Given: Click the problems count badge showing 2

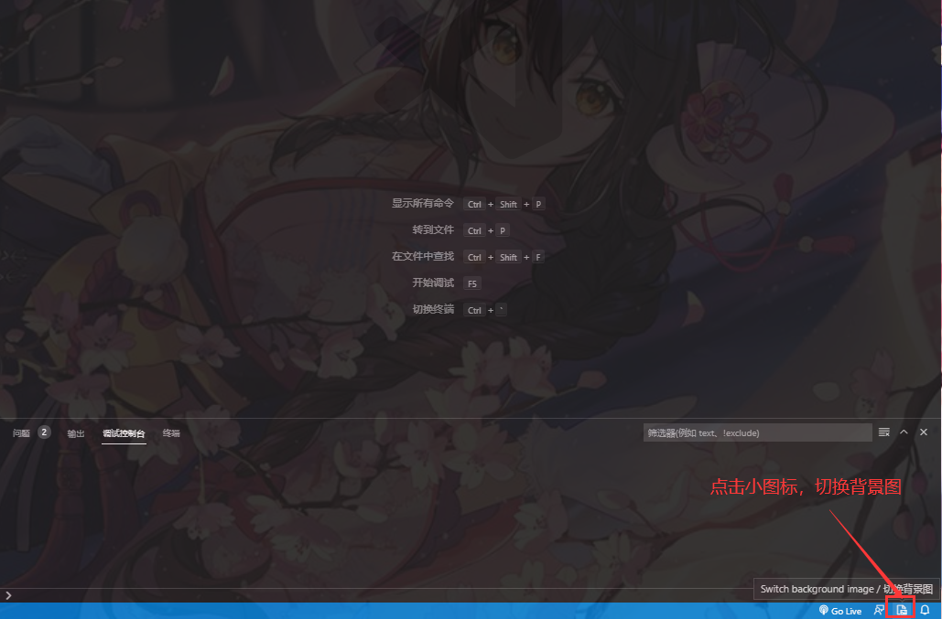Looking at the screenshot, I should 44,432.
